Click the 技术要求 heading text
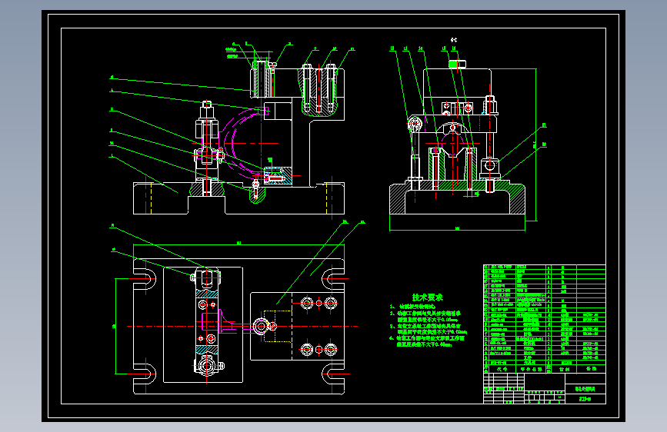This screenshot has width=667, height=432. coord(428,297)
